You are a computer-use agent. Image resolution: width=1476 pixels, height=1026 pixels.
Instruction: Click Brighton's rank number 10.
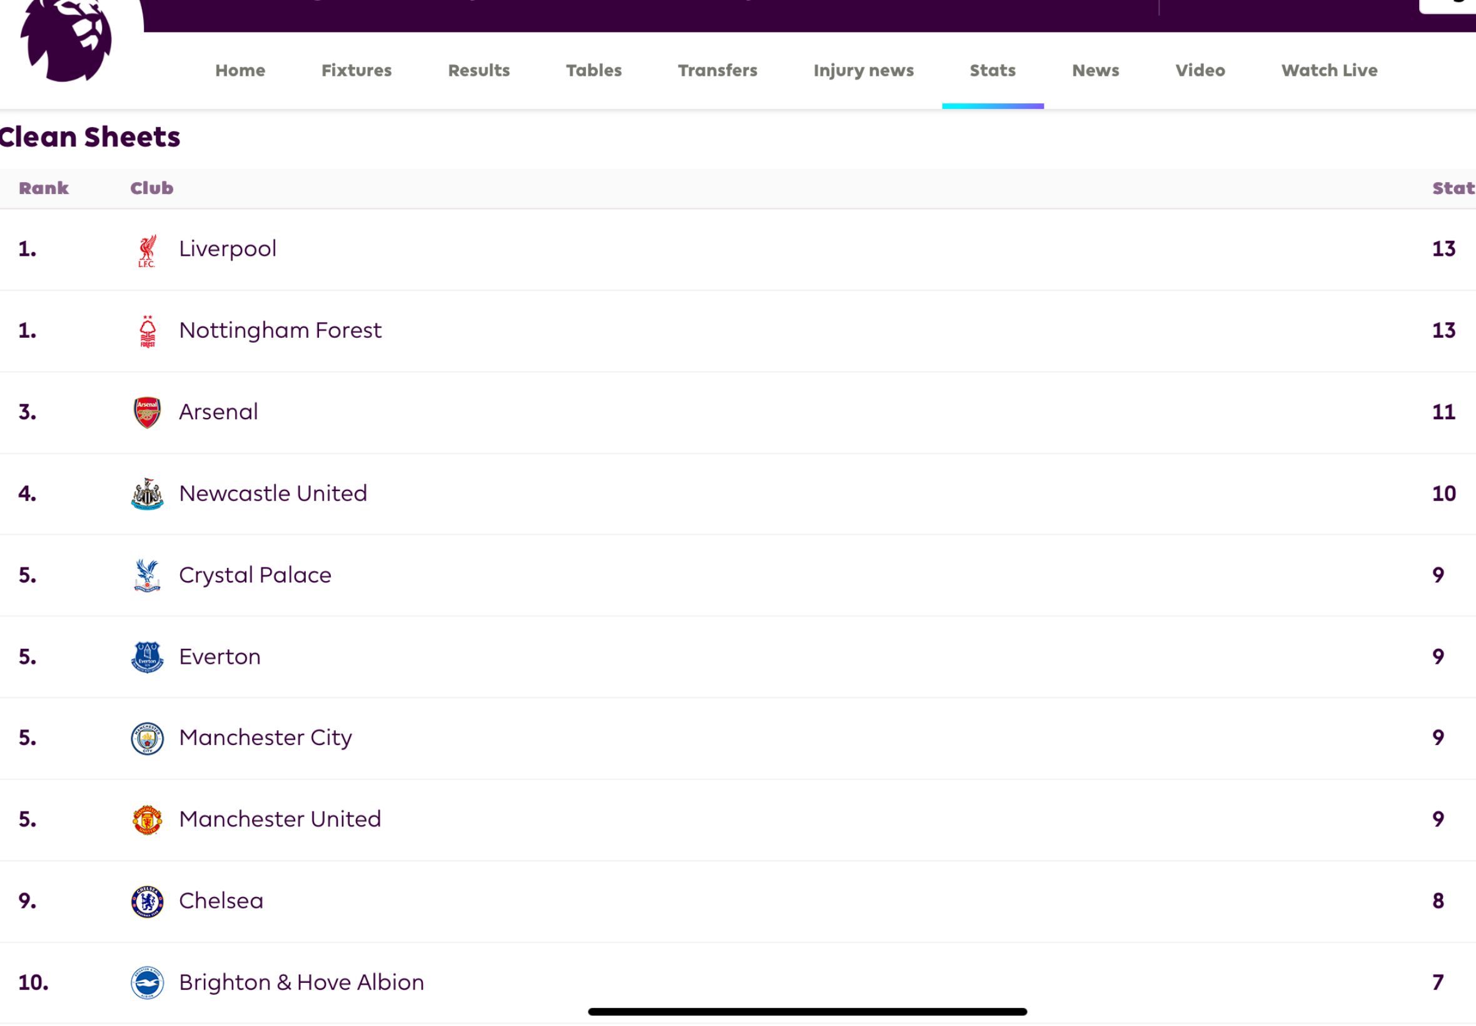pos(33,982)
